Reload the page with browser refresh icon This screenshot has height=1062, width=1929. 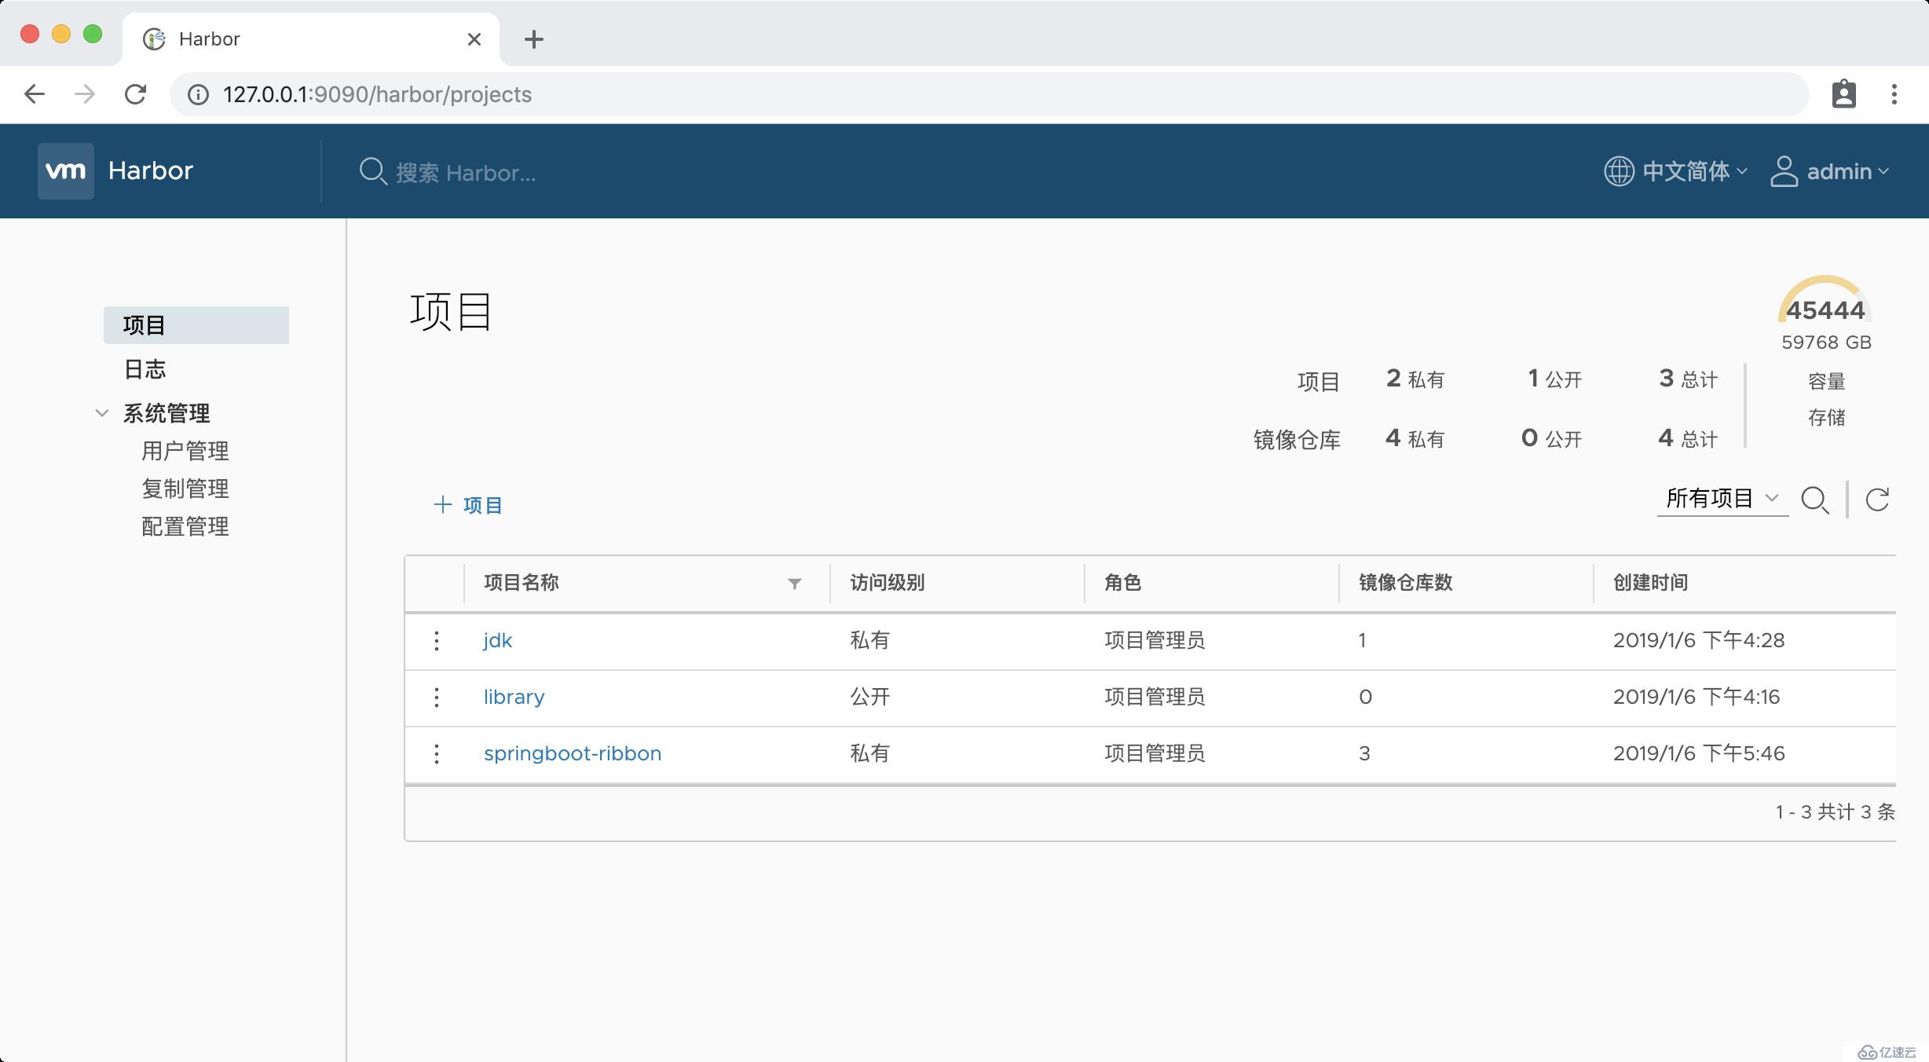tap(135, 94)
